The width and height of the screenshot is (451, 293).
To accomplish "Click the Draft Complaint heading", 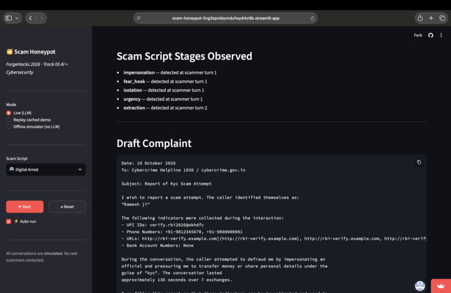I will point(154,143).
